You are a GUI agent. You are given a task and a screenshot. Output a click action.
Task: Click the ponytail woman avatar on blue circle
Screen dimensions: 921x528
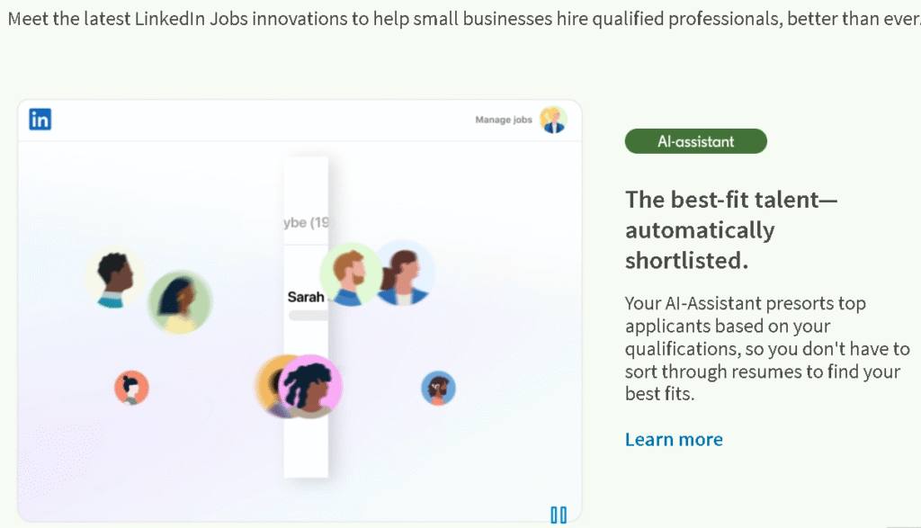[405, 273]
